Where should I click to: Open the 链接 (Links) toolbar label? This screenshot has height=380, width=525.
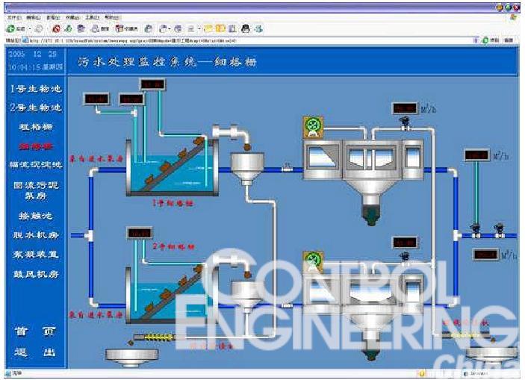[509, 40]
